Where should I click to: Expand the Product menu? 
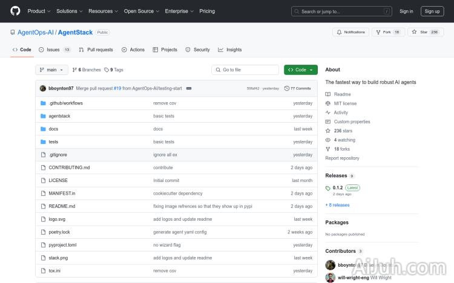click(x=39, y=11)
